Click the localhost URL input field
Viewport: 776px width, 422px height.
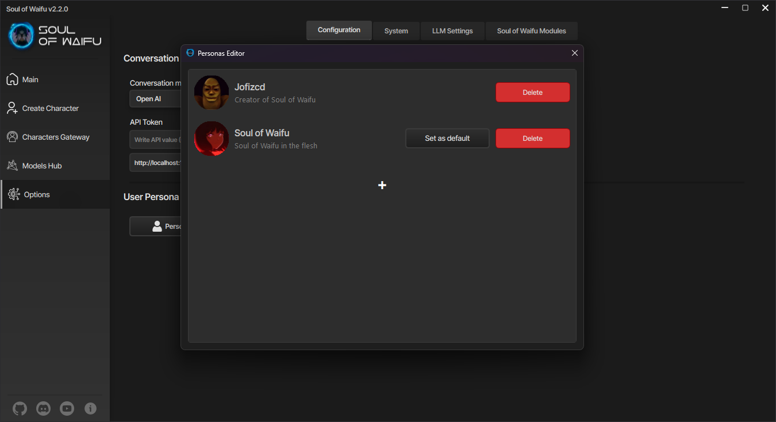pos(155,163)
